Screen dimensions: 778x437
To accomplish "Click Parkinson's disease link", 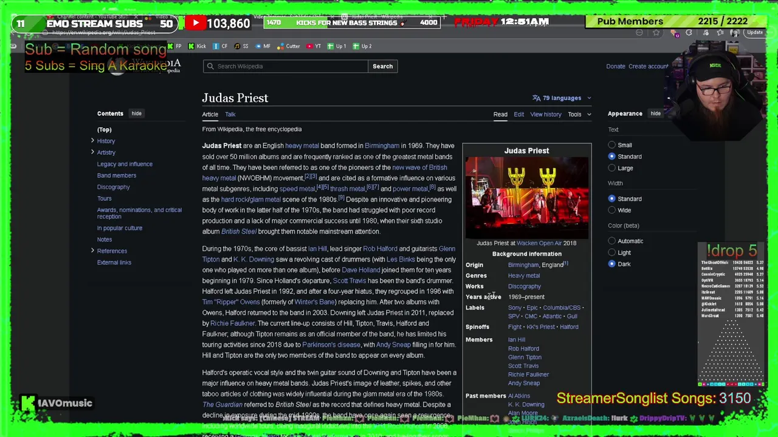I will [x=331, y=345].
